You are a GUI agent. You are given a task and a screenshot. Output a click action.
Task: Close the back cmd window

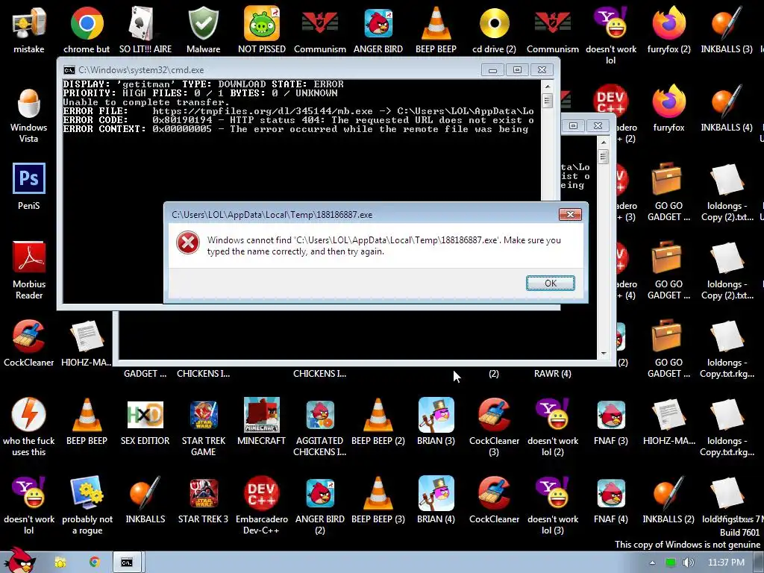pyautogui.click(x=598, y=125)
